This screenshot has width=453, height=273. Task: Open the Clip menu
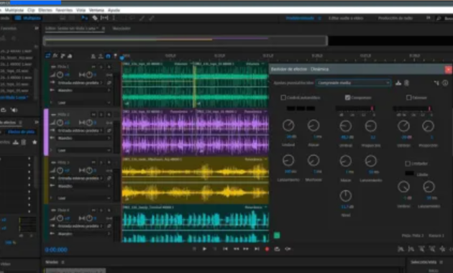click(31, 10)
